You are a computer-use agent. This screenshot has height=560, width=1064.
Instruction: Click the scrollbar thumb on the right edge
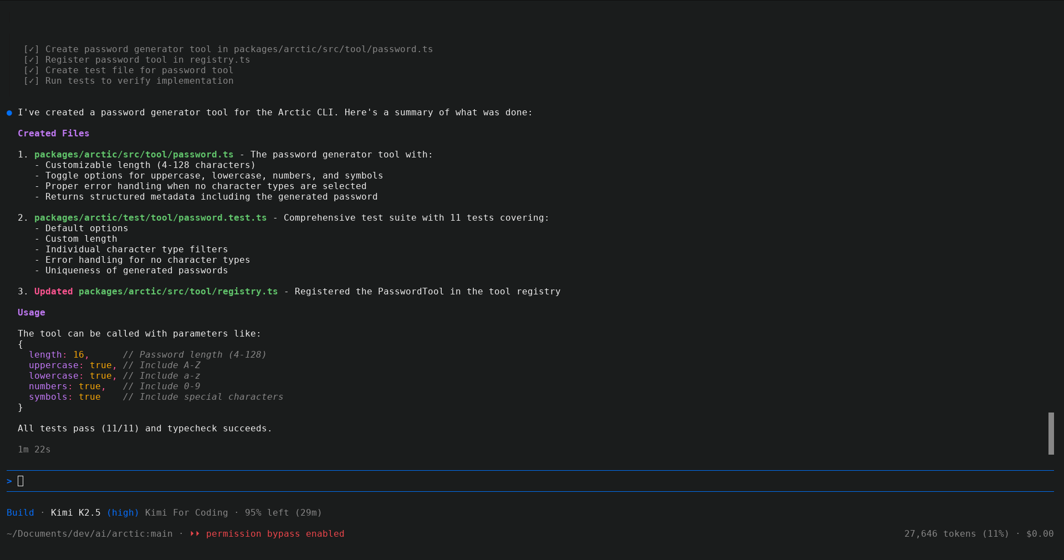(1051, 434)
